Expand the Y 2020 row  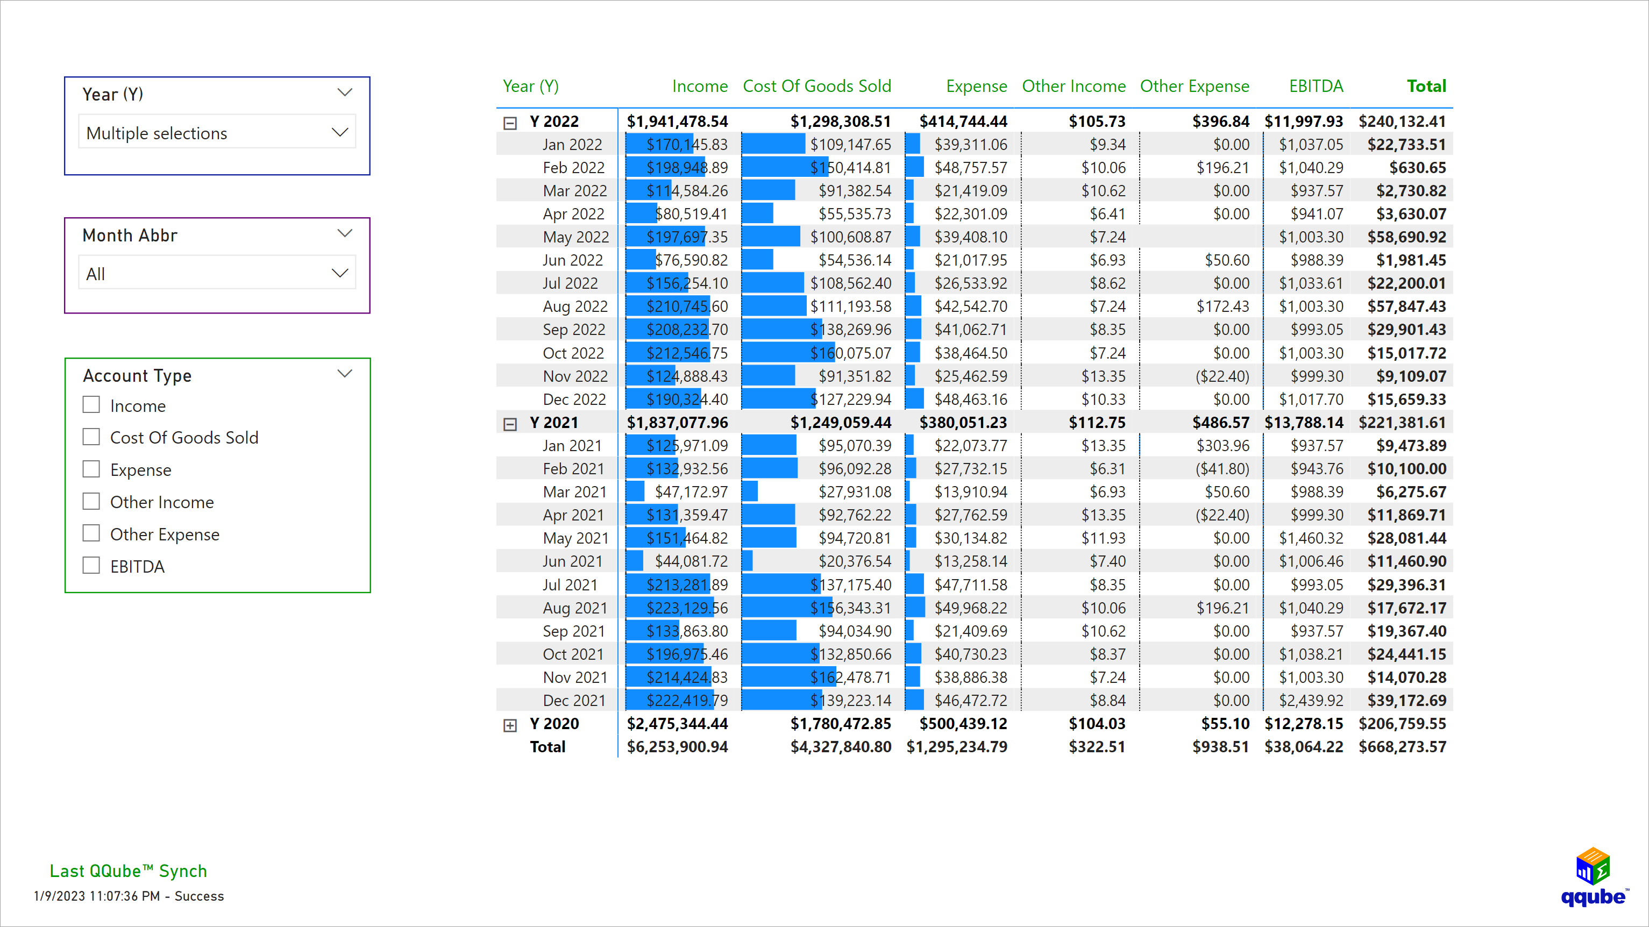tap(510, 724)
